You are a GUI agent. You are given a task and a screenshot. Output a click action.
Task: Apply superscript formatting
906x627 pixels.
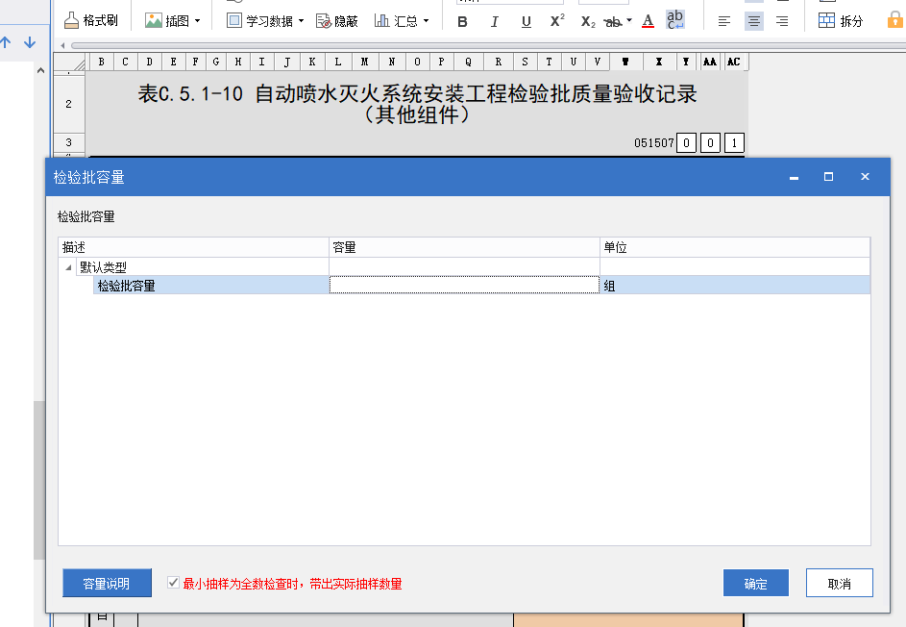tap(557, 21)
